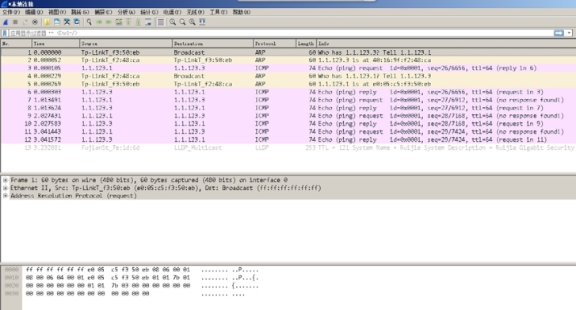
Task: Select packet 9 ICMP request seq=28/7168
Action: [x=288, y=116]
